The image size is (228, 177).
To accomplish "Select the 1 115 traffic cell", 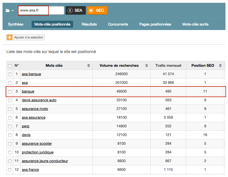I will pos(168,170).
